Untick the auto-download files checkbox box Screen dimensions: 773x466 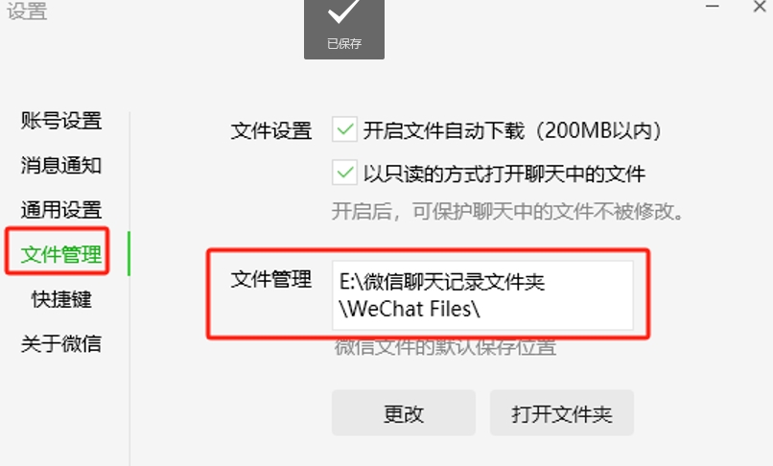[344, 129]
